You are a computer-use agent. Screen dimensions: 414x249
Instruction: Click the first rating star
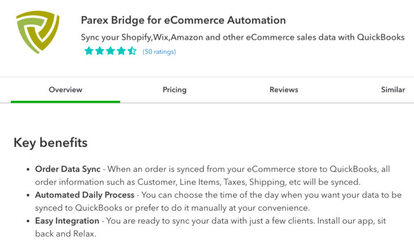point(89,52)
